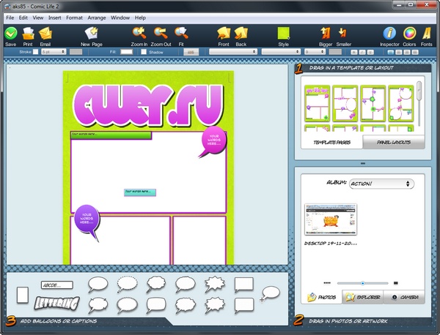Toggle the Shadow checkbox
Viewport: 440px width, 335px height.
point(144,52)
